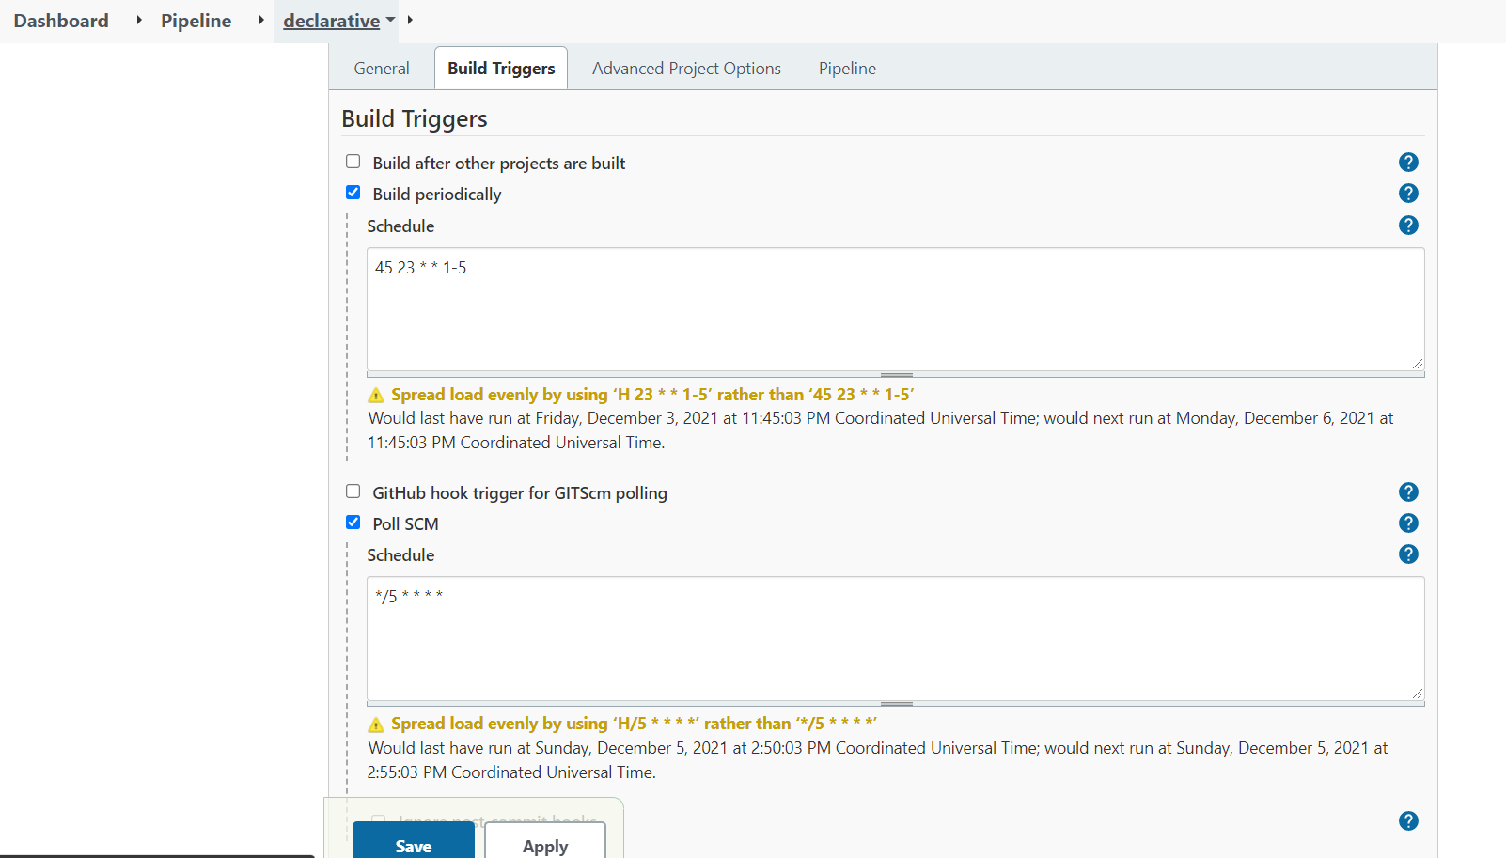This screenshot has height=858, width=1506.
Task: Show help for Build periodically Schedule field
Action: [x=1407, y=226]
